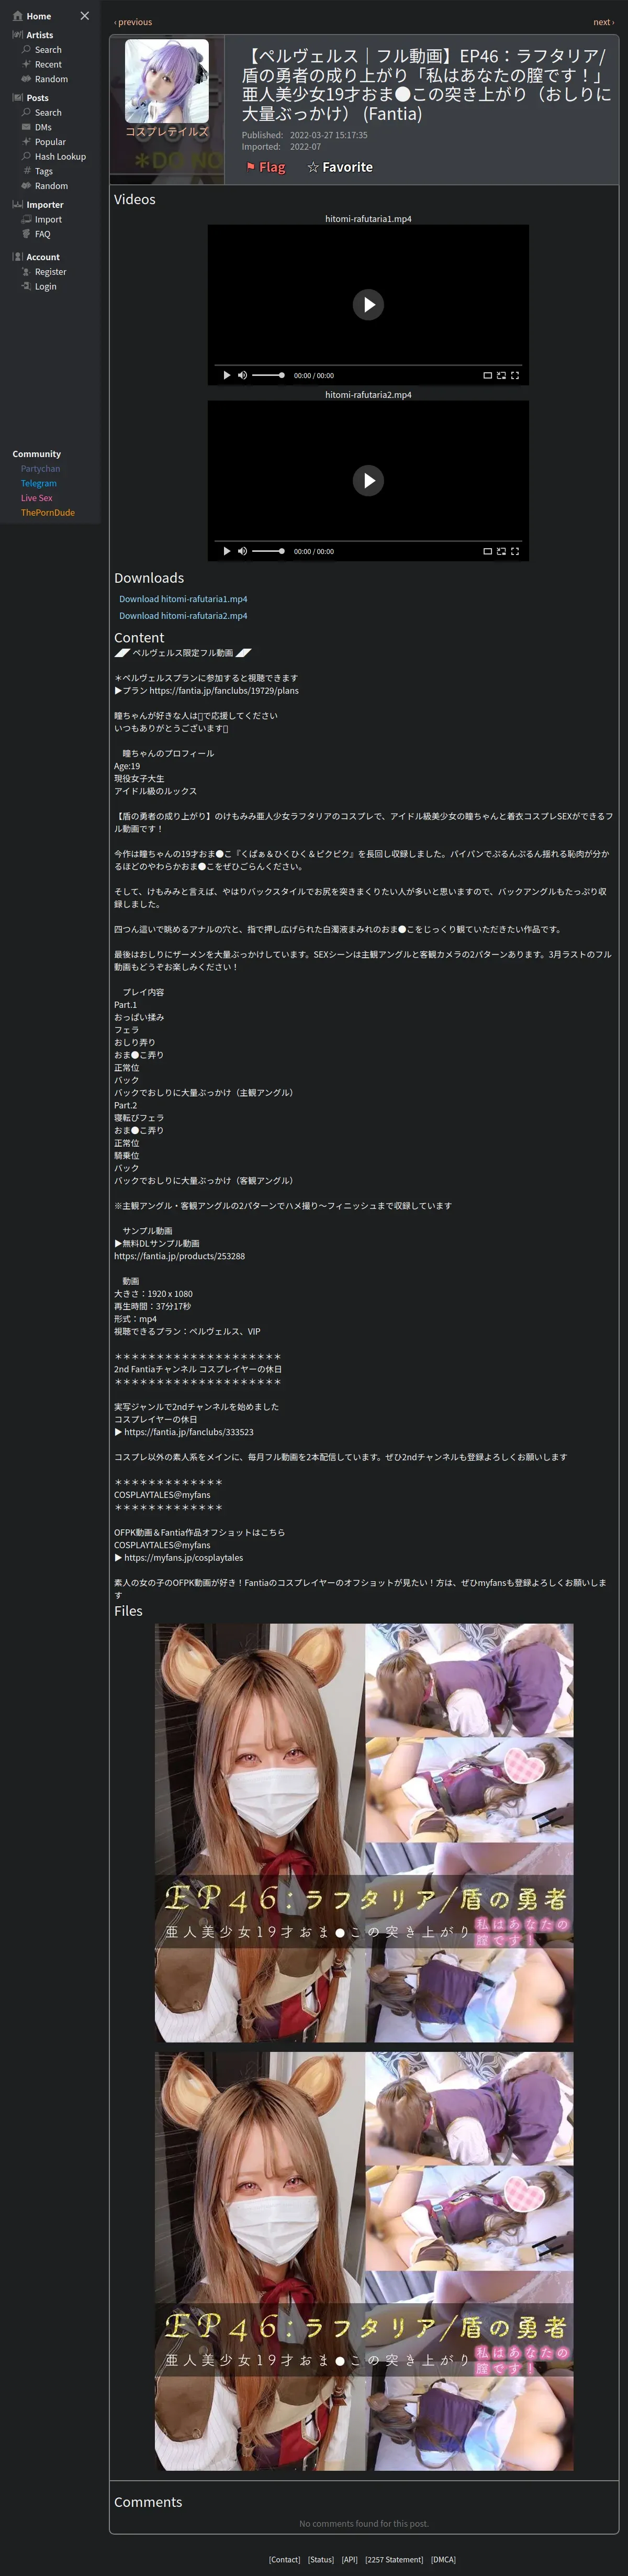Mute the first video's volume icon
This screenshot has width=628, height=2576.
pos(242,375)
